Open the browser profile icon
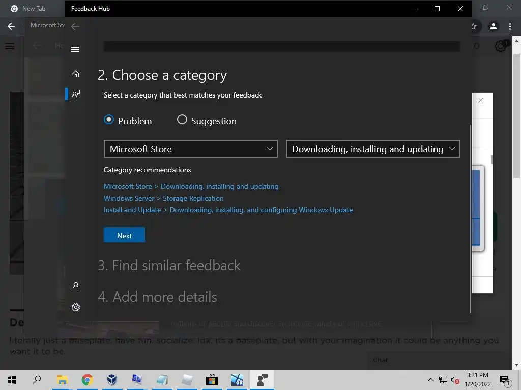Viewport: 521px width, 390px height. (494, 26)
